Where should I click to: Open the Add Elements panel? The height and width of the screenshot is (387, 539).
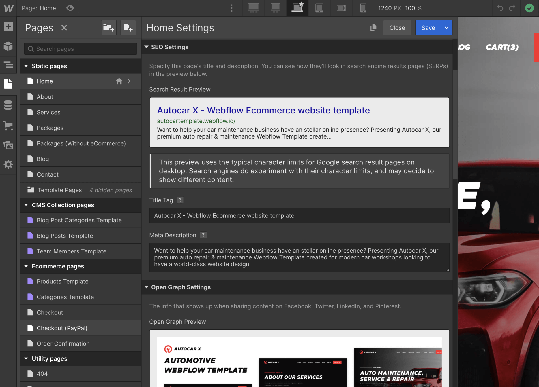coord(8,26)
